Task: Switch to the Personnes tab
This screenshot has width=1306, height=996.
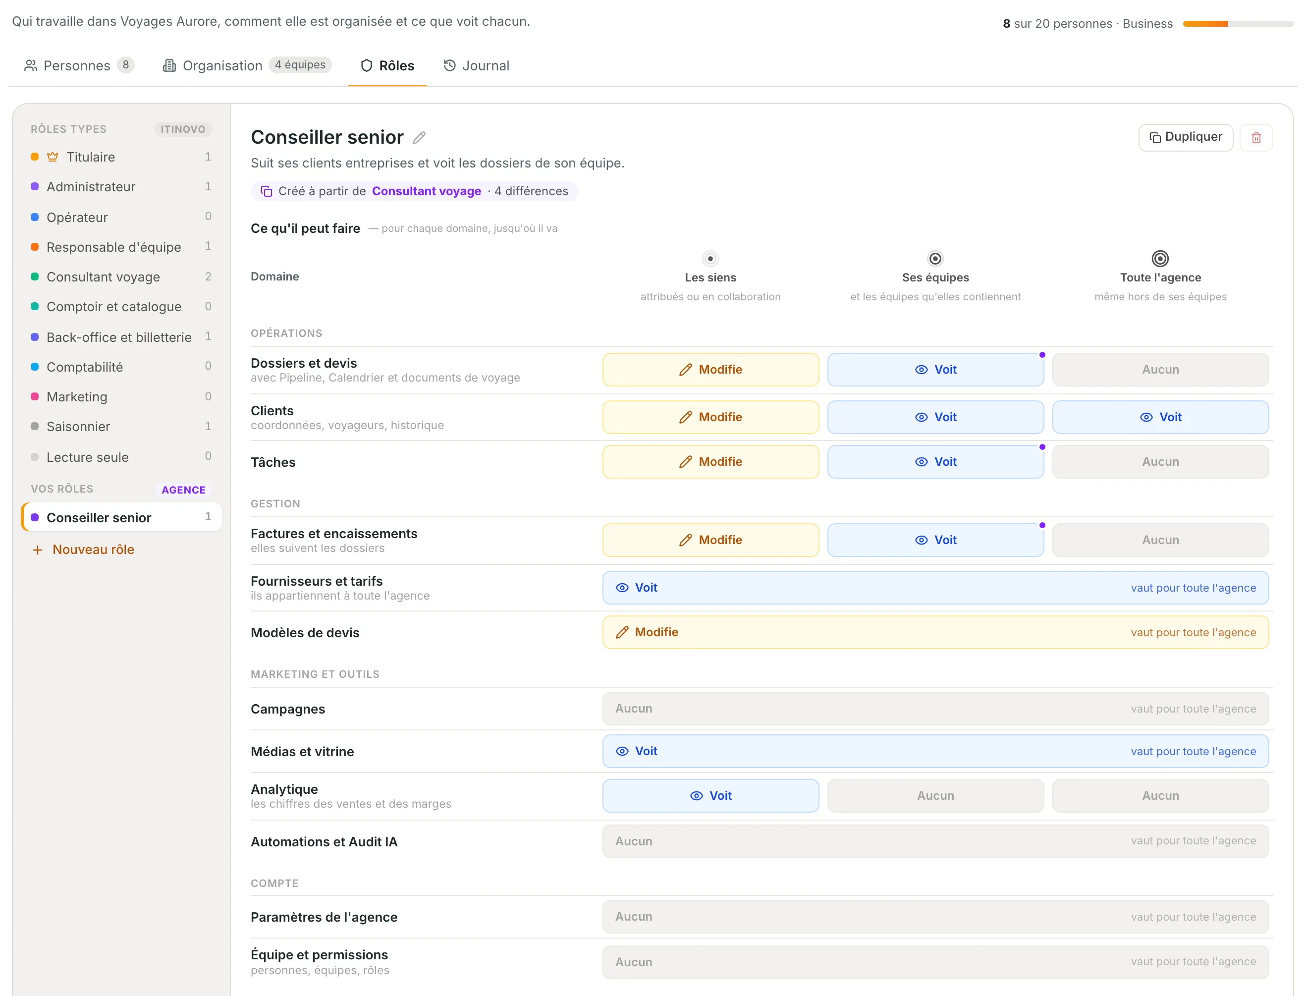Action: (x=79, y=65)
